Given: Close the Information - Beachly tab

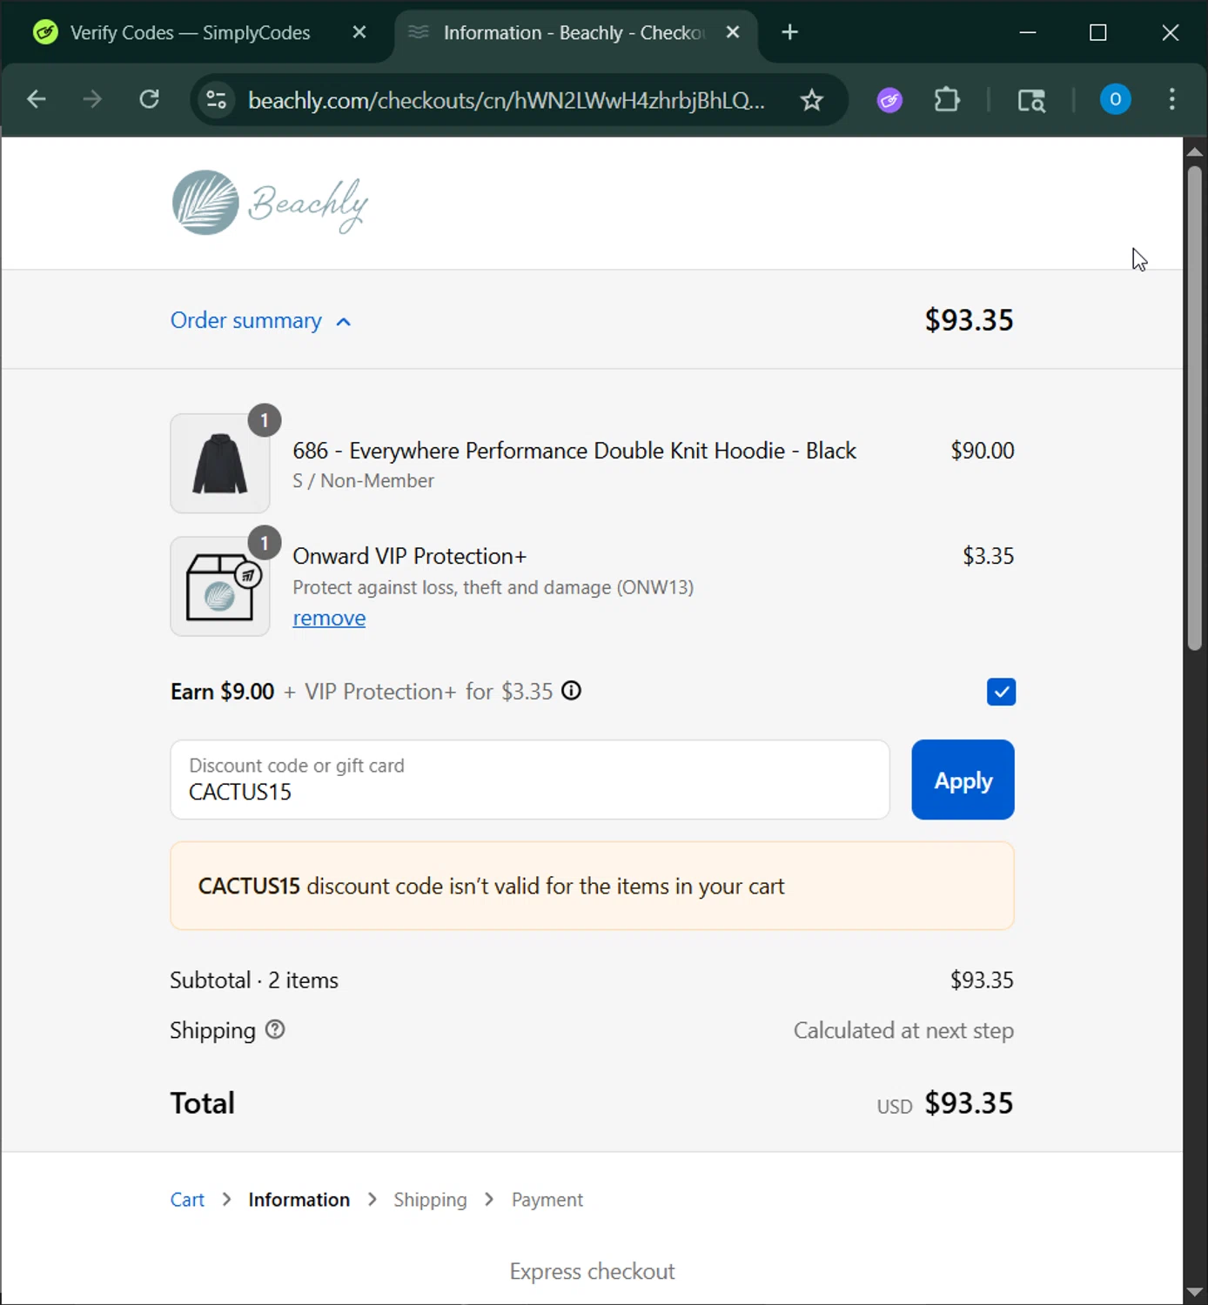Looking at the screenshot, I should (733, 32).
